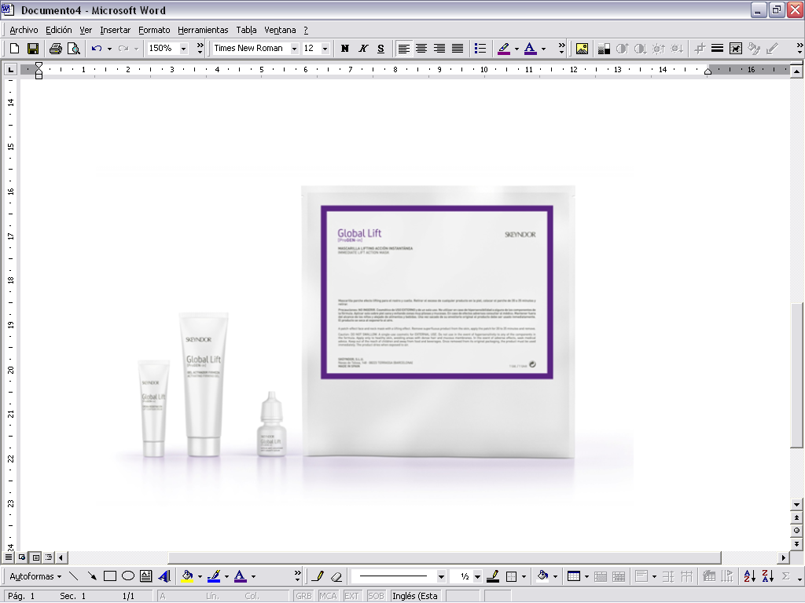Align text to the left
The image size is (805, 603).
403,49
